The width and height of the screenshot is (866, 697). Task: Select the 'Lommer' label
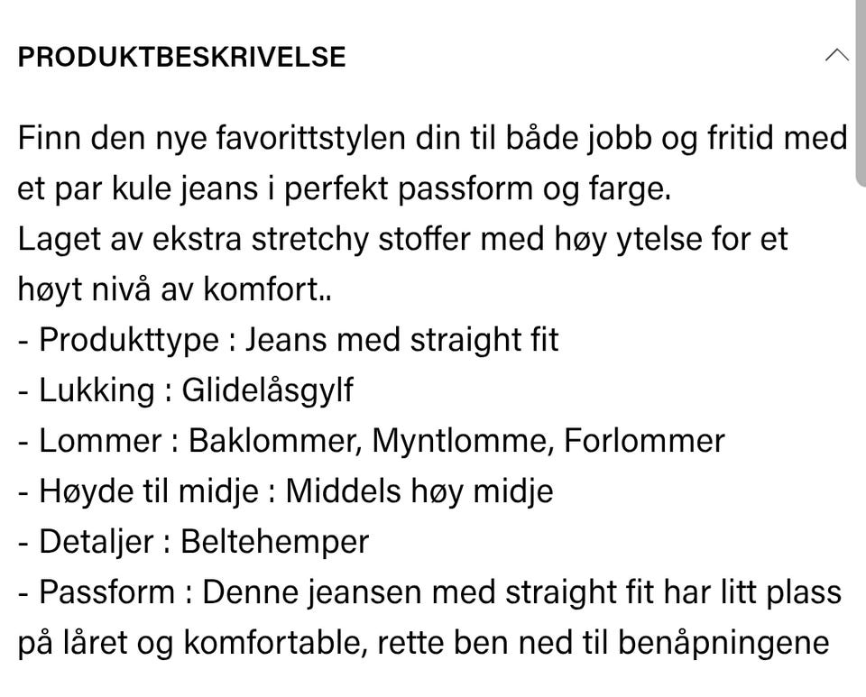(100, 441)
